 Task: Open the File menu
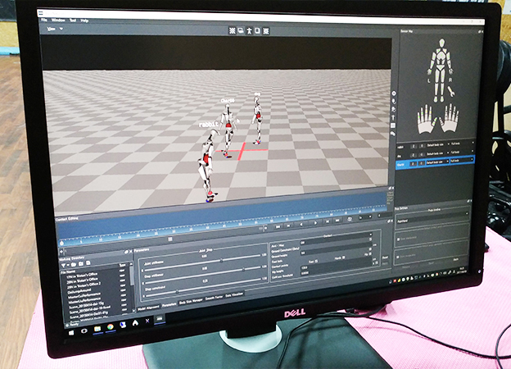44,20
